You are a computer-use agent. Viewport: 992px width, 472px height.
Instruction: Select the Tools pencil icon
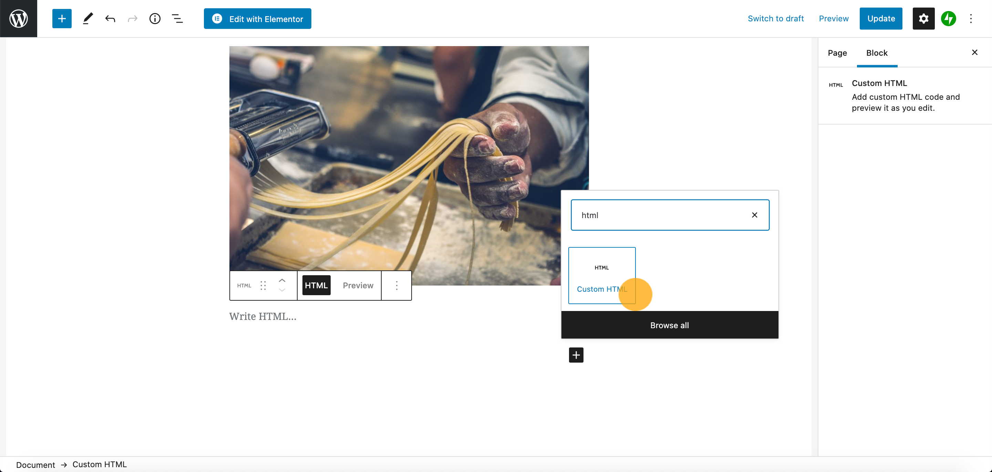tap(88, 19)
